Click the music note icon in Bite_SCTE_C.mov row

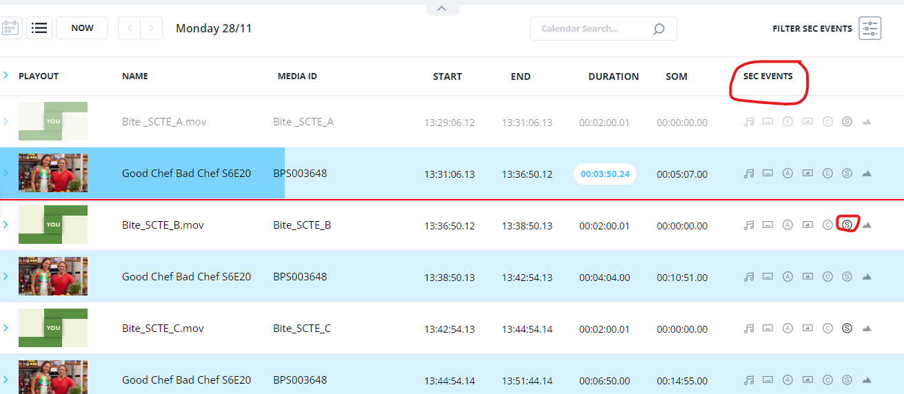pyautogui.click(x=749, y=329)
